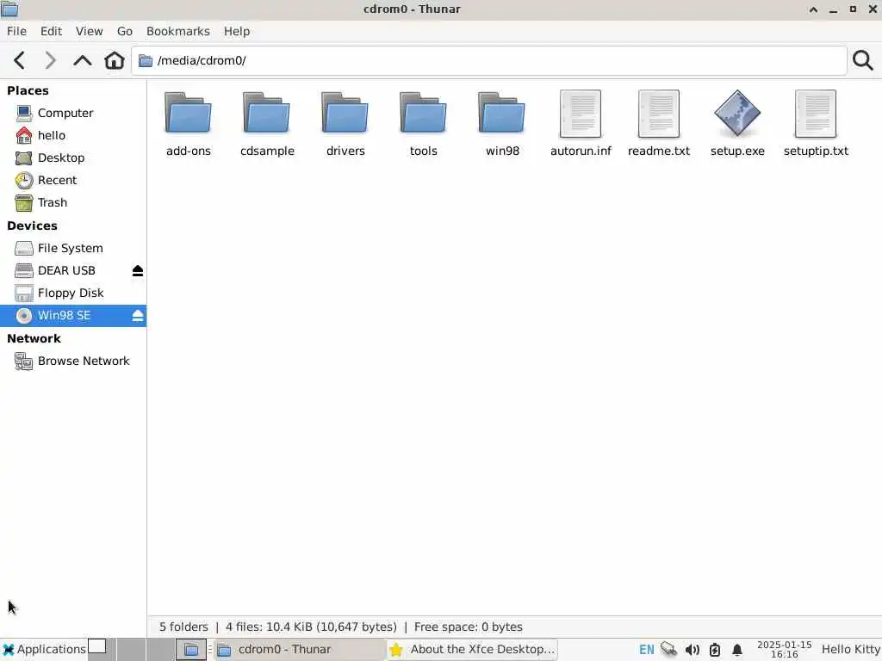Open Browse Network in sidebar
This screenshot has height=661, width=882.
73,361
